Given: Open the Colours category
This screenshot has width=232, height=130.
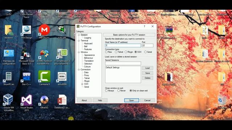Looking at the screenshot, I should tap(87, 66).
